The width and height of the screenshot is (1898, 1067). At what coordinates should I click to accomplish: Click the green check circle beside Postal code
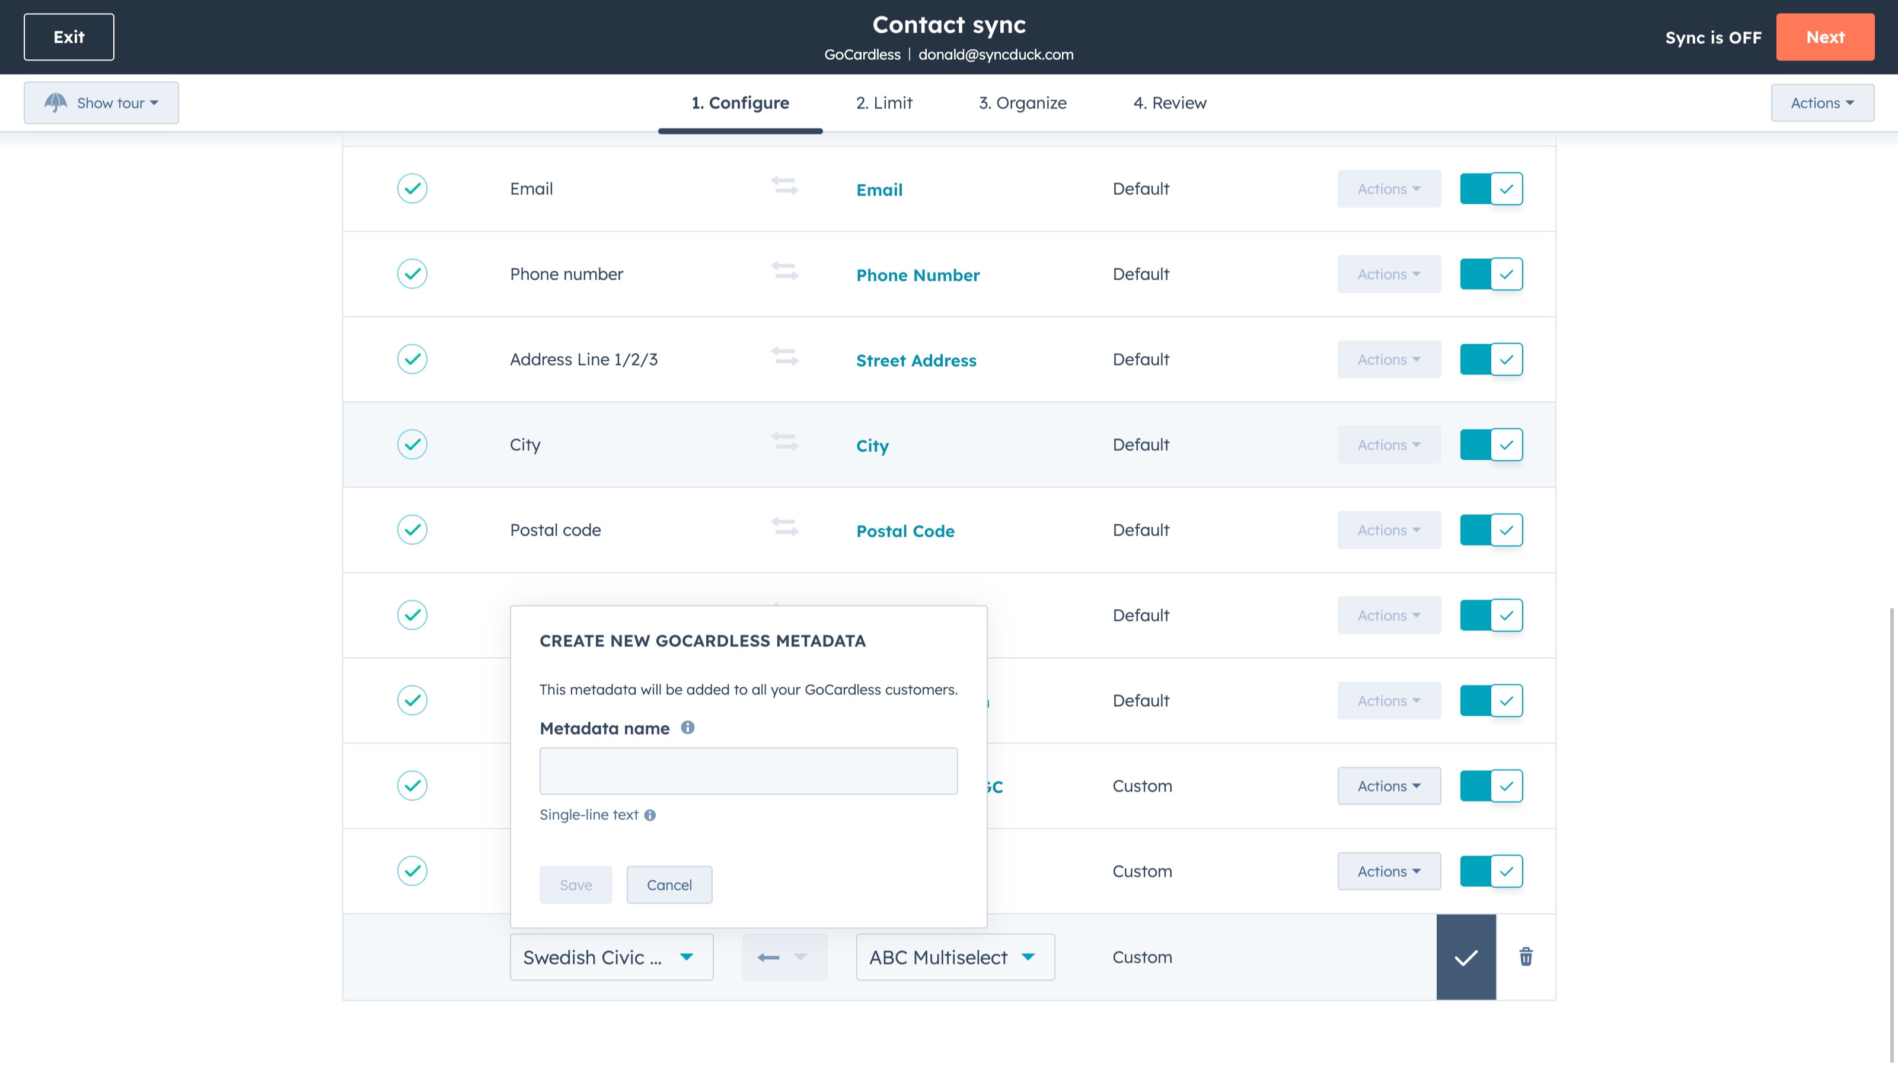(x=412, y=530)
